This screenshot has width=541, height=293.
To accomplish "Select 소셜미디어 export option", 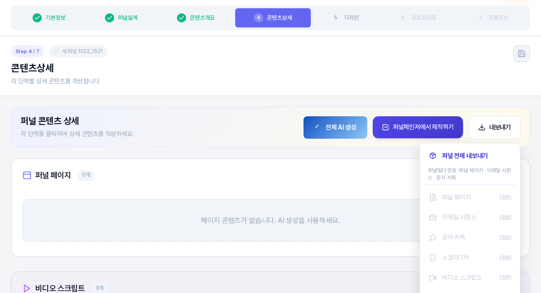I will point(470,257).
